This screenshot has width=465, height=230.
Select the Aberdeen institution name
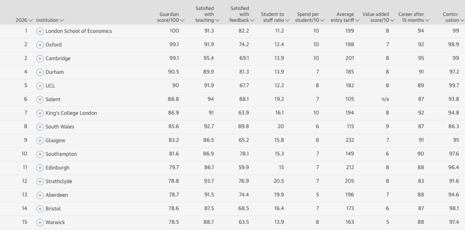tap(56, 195)
